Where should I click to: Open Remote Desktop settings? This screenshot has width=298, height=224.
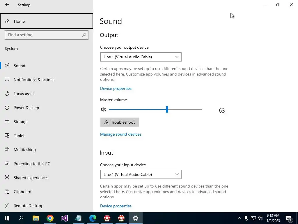(47, 206)
